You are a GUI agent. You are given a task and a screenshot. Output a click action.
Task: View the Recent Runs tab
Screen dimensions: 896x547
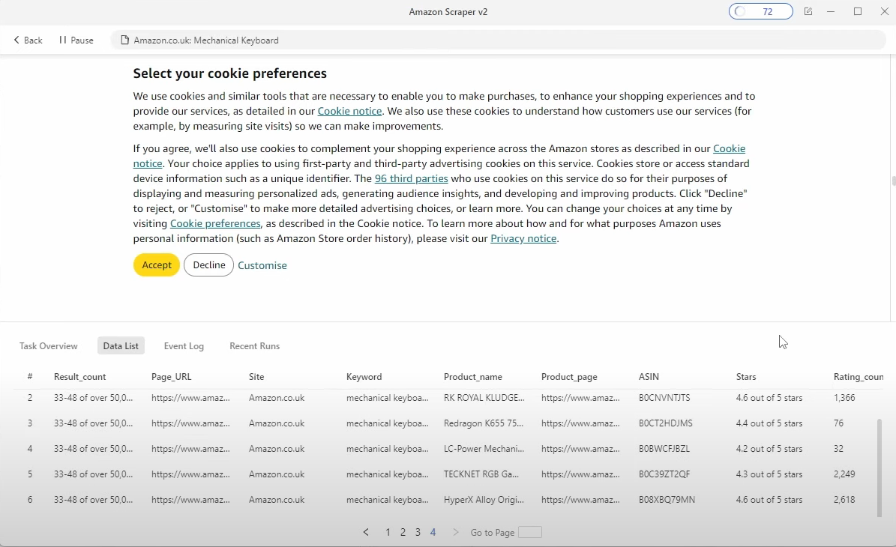pyautogui.click(x=255, y=346)
